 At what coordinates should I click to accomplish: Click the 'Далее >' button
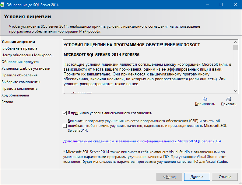pyautogui.click(x=197, y=177)
